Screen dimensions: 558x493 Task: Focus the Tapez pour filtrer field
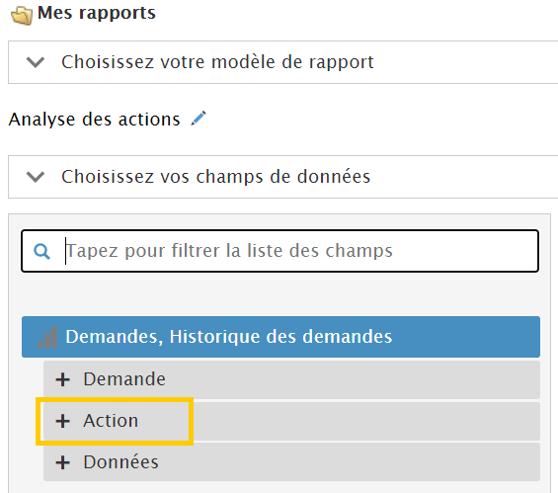279,251
